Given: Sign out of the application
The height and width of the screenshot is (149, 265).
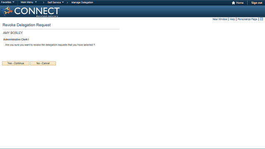Looking at the screenshot, I should click(x=257, y=3).
